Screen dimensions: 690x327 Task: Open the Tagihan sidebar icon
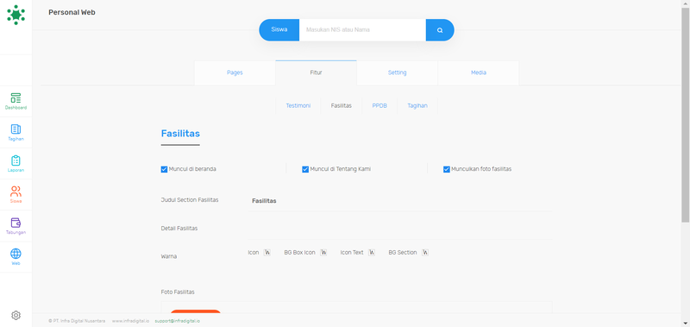(x=16, y=133)
